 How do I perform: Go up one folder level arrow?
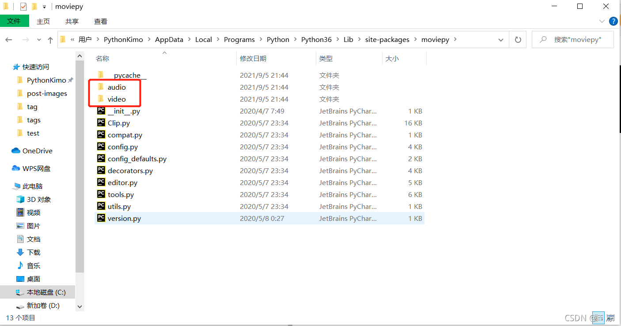click(x=50, y=40)
